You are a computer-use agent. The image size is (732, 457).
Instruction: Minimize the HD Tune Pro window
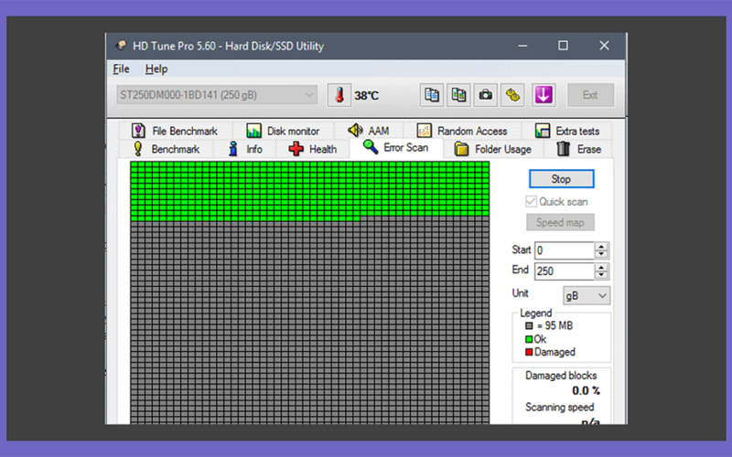pos(522,46)
